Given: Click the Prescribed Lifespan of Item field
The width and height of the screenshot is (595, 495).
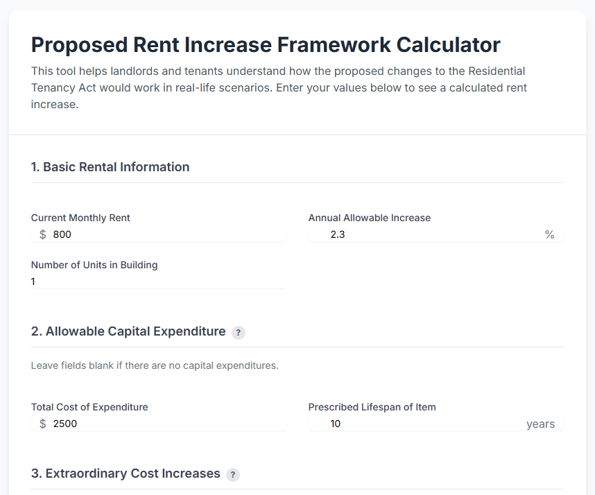Looking at the screenshot, I should pyautogui.click(x=416, y=424).
